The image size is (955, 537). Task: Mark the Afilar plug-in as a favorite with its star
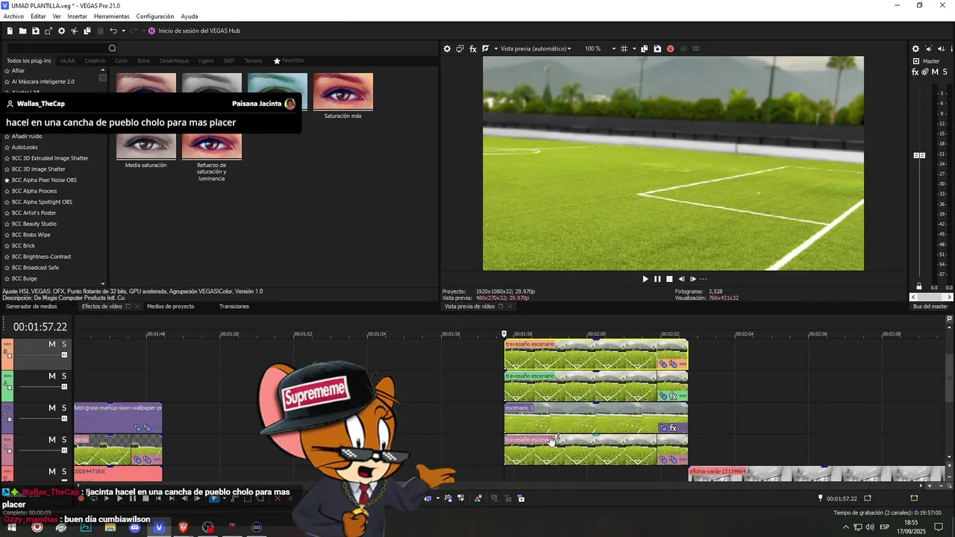pyautogui.click(x=7, y=71)
